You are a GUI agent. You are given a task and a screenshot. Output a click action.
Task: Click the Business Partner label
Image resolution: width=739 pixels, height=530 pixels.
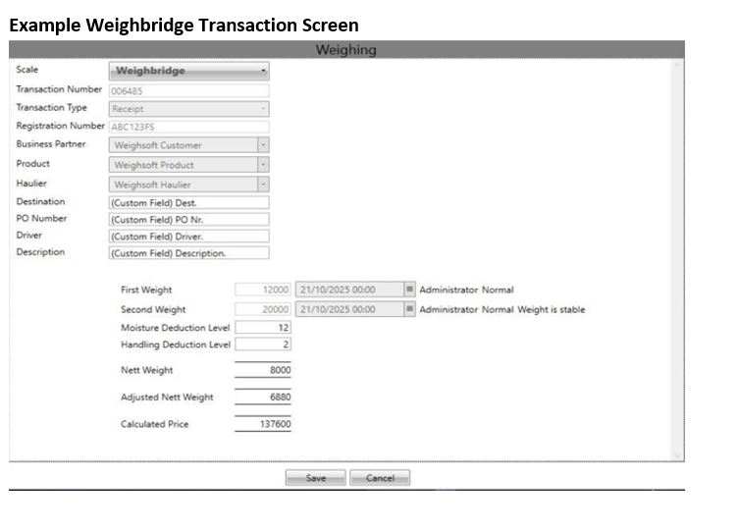51,144
